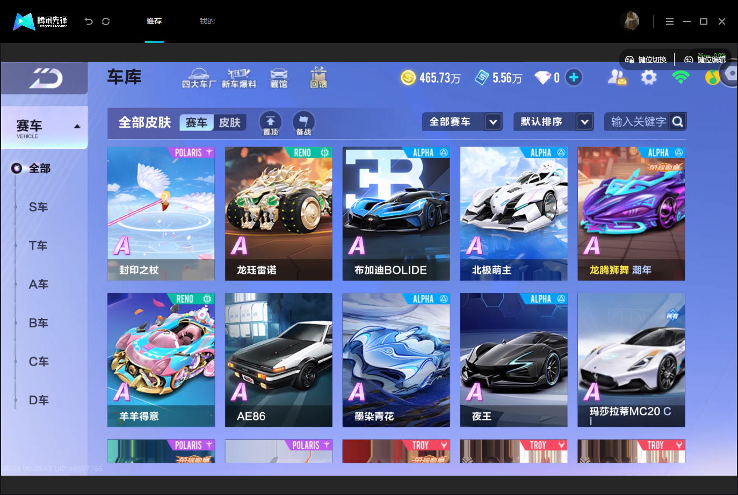Open the 夜王 car card
Screen dimensions: 738x495
coord(514,360)
